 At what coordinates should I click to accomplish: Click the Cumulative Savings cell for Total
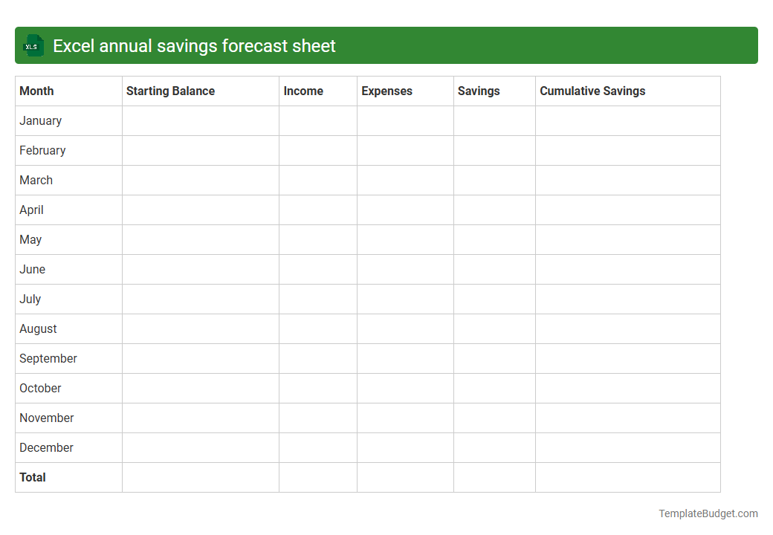click(627, 477)
